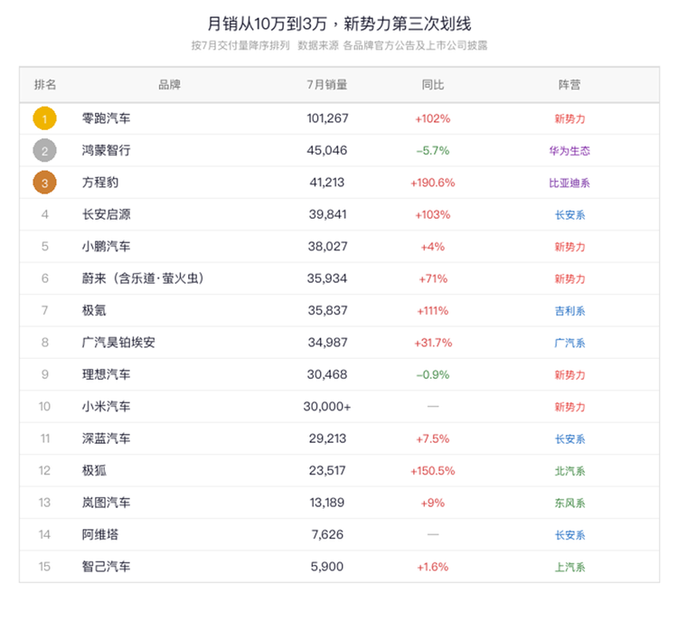Click the bronze rank 3 badge
678x631 pixels.
click(44, 183)
